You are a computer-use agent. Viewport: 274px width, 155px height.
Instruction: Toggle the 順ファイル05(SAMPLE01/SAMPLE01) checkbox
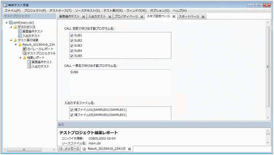(x=72, y=115)
